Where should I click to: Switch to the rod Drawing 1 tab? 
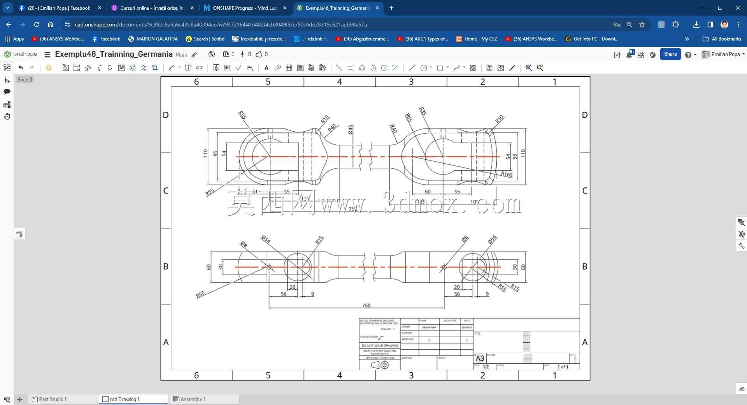133,399
